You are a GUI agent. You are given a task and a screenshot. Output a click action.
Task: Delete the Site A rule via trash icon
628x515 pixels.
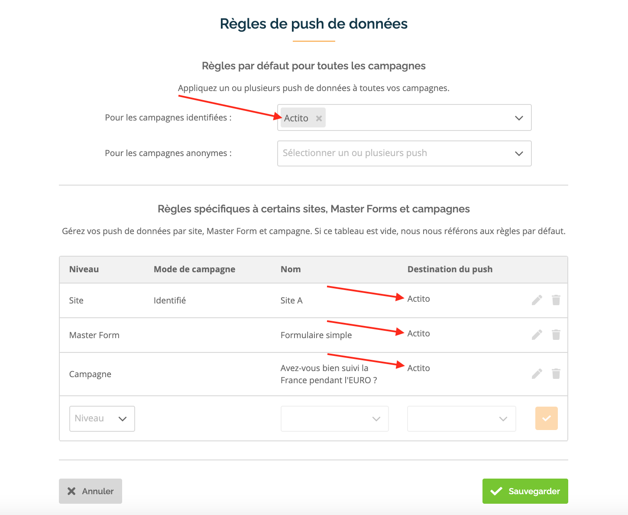coord(556,300)
